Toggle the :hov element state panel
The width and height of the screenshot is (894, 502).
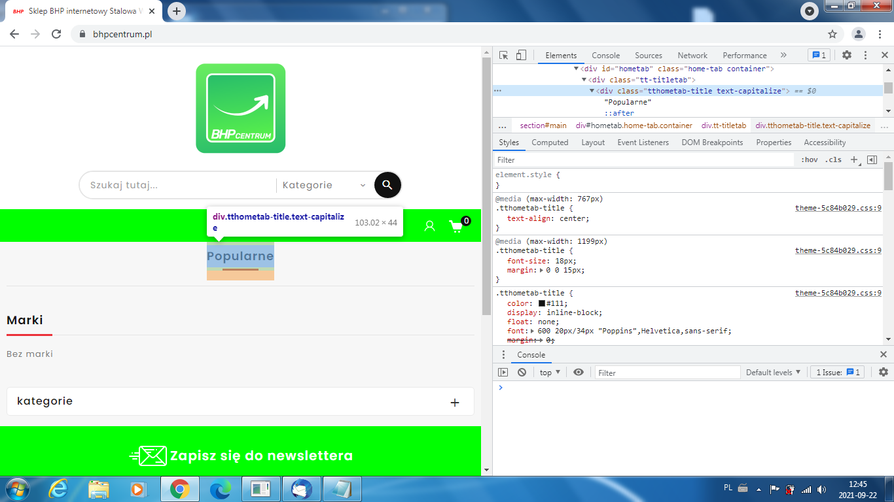tap(810, 159)
